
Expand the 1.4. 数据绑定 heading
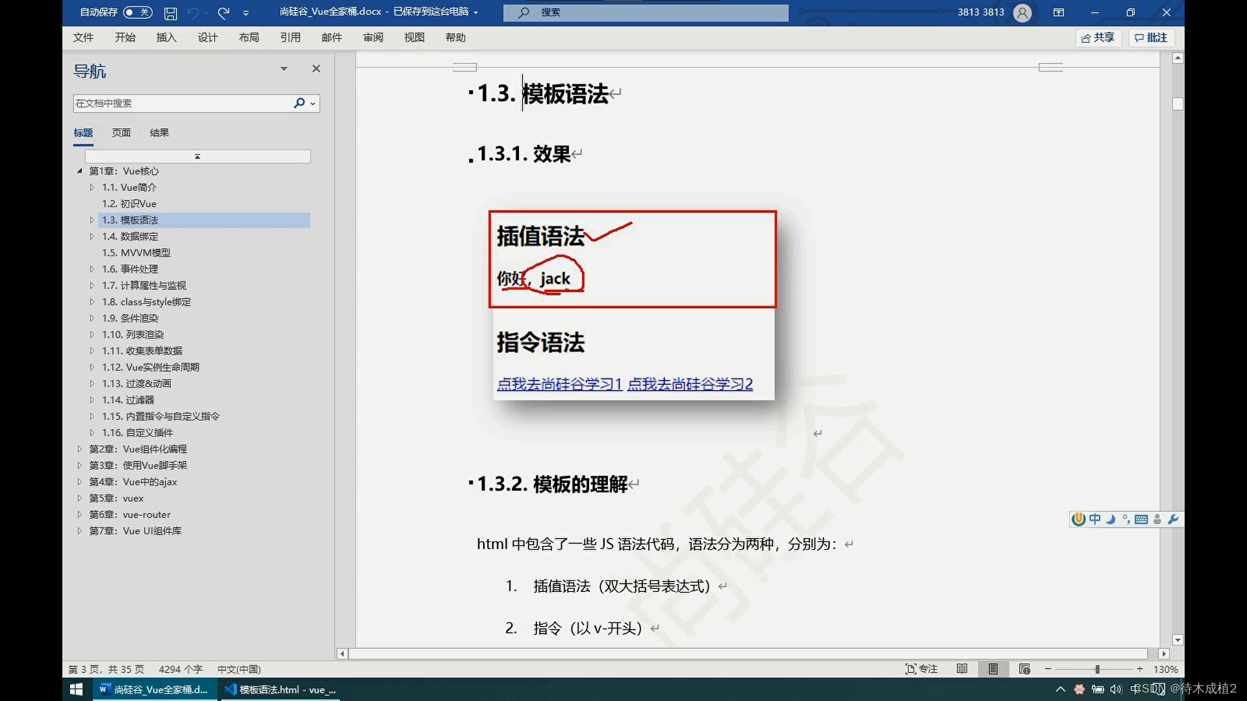[92, 236]
